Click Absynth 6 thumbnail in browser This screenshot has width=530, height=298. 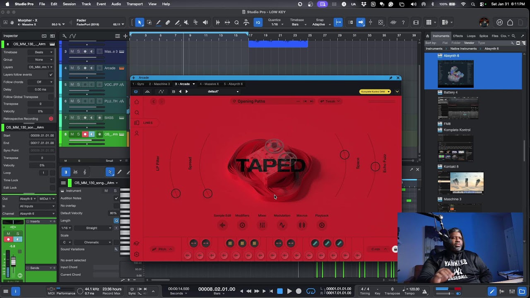(455, 74)
